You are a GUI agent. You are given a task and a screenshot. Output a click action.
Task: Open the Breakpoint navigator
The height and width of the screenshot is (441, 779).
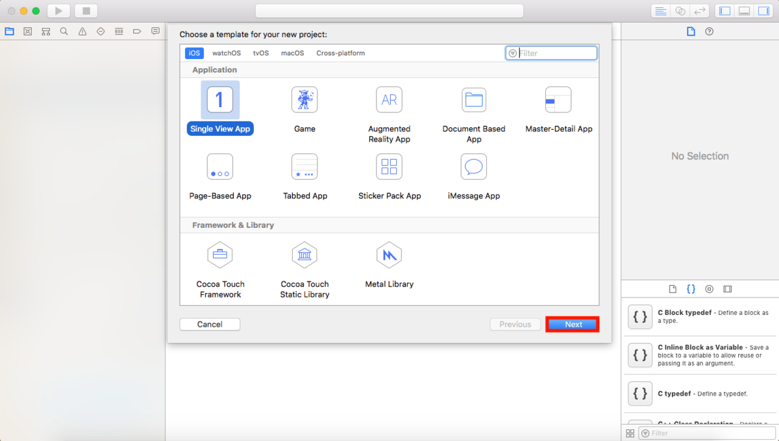tap(137, 31)
